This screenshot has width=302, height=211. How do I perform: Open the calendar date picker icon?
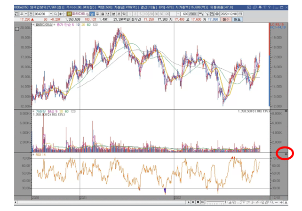(240, 14)
